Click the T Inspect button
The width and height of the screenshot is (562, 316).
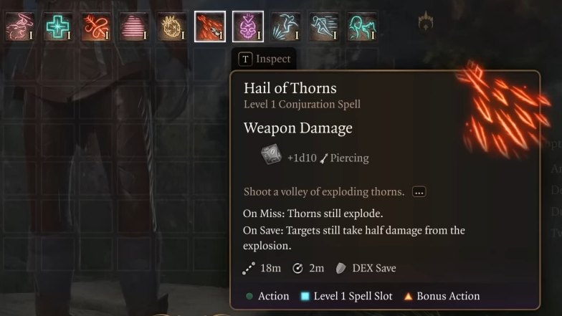tap(265, 59)
